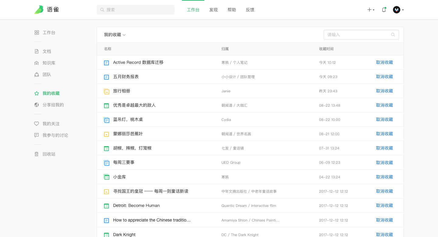Unfavorite Active Record 数据库迁移 via 取消收藏
438x237 pixels.
point(384,62)
